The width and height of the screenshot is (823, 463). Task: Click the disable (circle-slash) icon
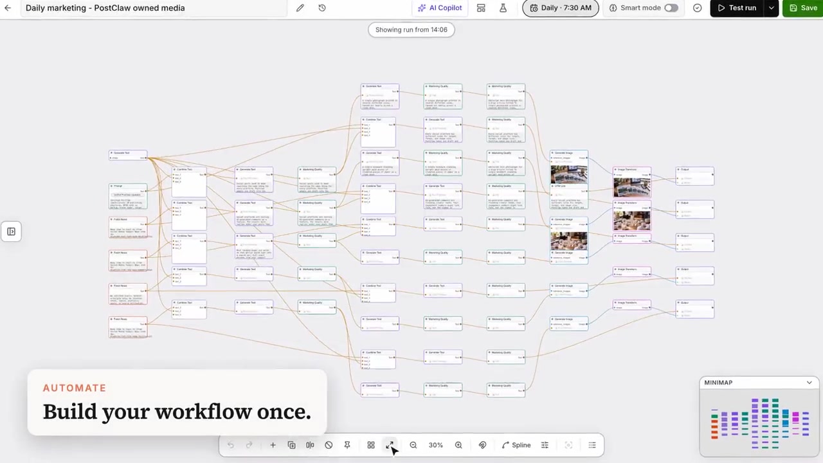pyautogui.click(x=329, y=445)
